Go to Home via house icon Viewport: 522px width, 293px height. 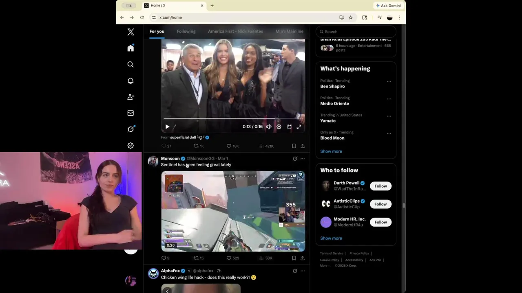point(130,48)
